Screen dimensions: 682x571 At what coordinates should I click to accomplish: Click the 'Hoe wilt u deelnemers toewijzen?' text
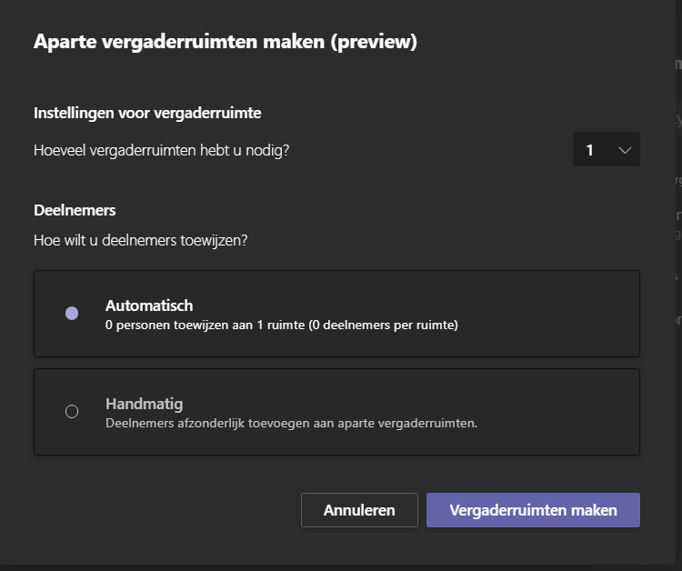pos(140,241)
